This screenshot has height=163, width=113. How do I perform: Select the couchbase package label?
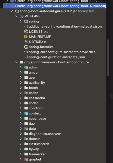pos(37,119)
